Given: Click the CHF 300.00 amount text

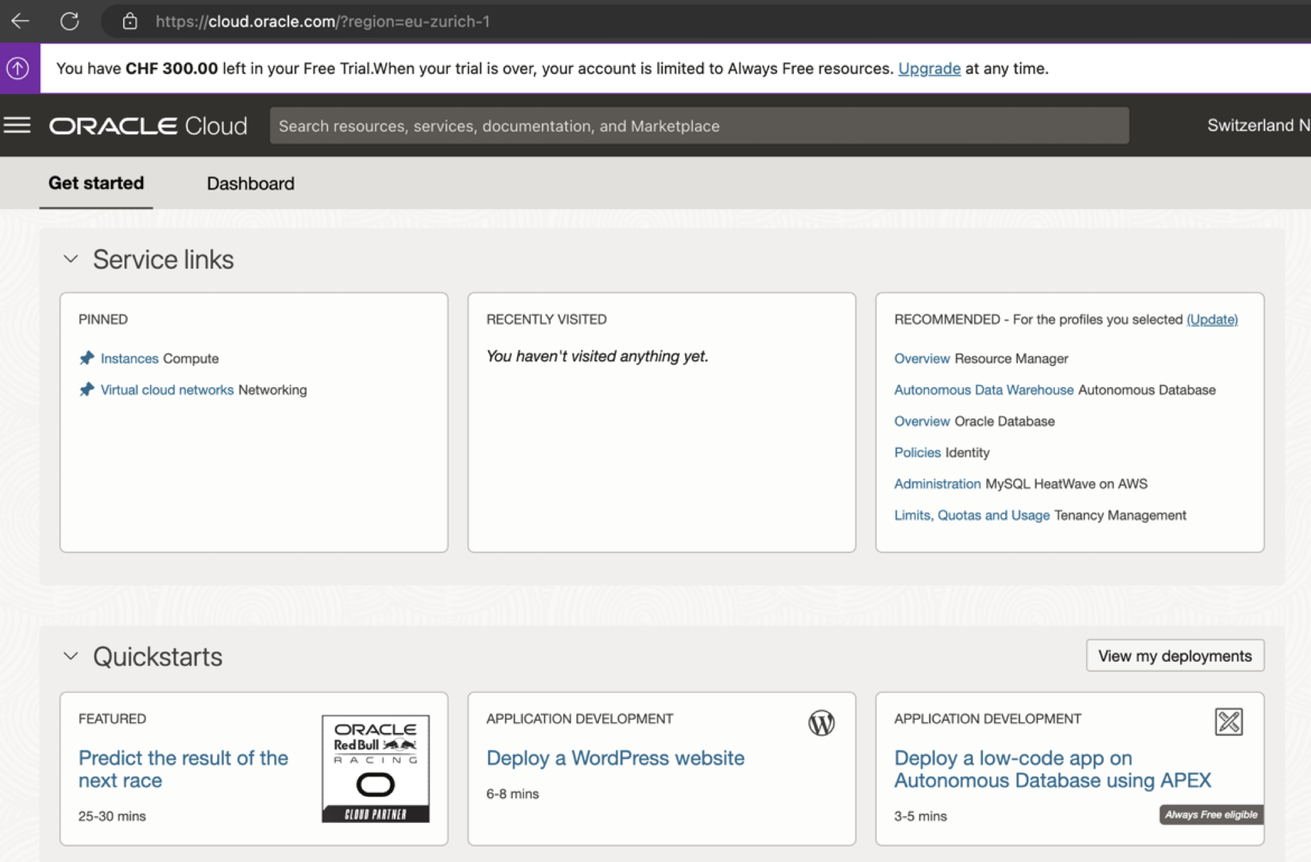Looking at the screenshot, I should click(171, 69).
